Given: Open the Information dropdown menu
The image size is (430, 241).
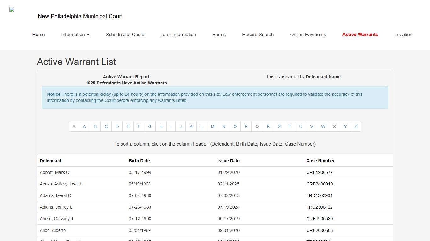Looking at the screenshot, I should tap(75, 35).
